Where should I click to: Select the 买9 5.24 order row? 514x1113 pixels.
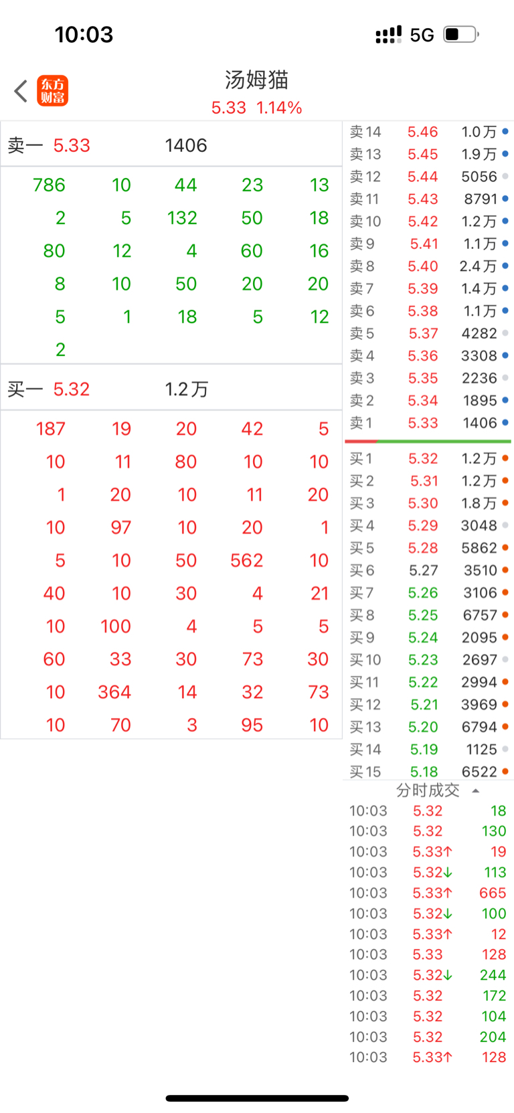pos(428,638)
